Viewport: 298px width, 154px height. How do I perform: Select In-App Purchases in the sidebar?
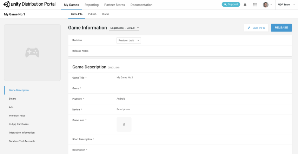pos(19,124)
